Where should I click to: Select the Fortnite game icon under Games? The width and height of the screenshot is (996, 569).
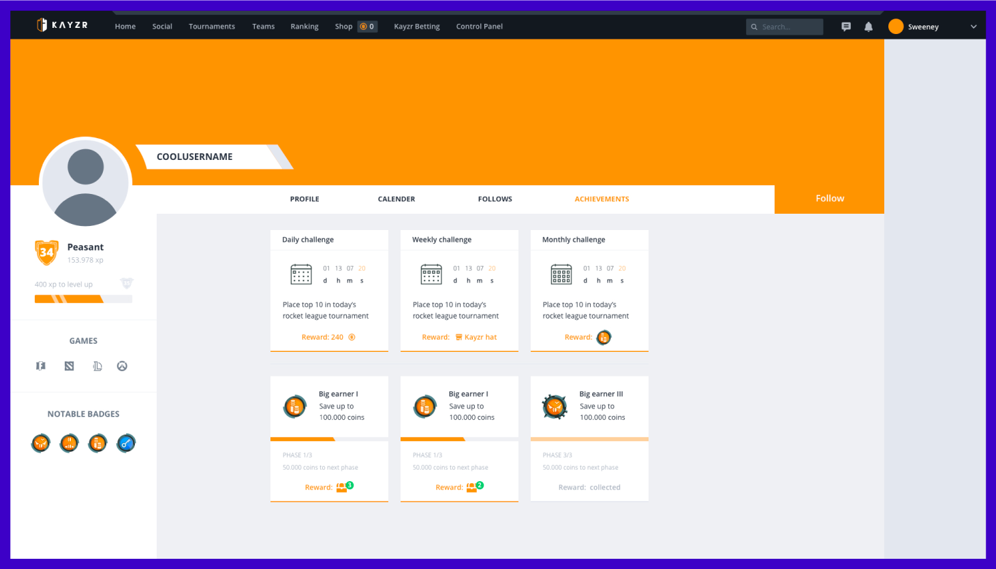coord(40,365)
